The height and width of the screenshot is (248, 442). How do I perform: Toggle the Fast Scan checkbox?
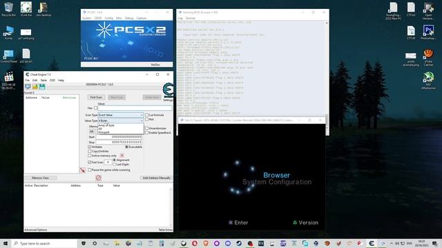tap(90, 163)
